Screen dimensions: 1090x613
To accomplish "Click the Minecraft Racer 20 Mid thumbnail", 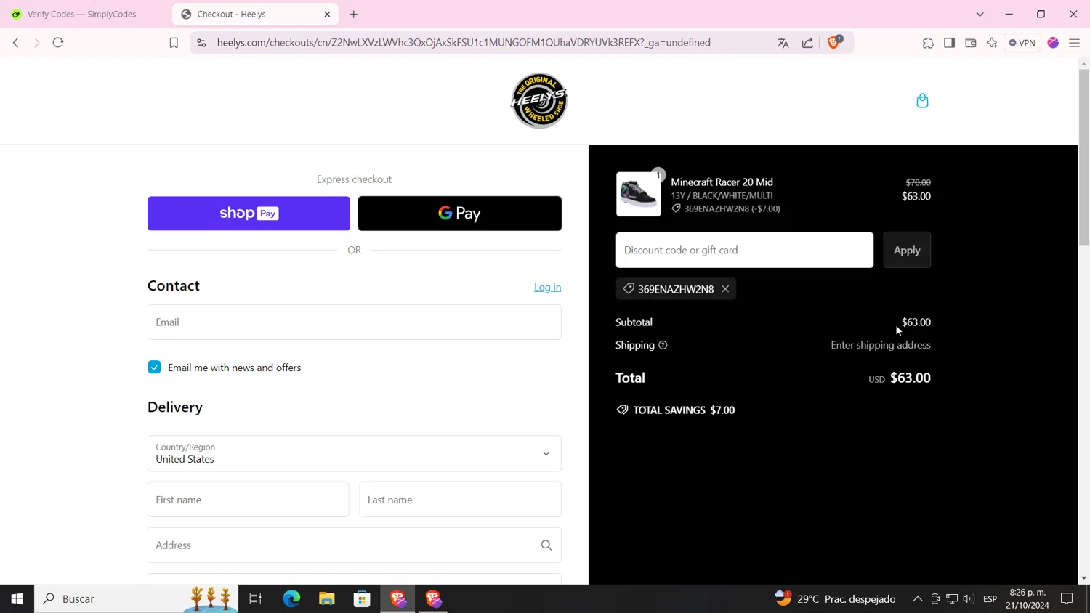I will 638,195.
